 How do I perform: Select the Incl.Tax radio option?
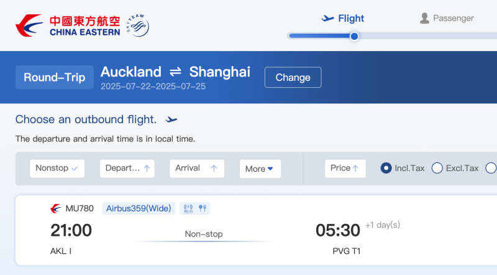[386, 168]
